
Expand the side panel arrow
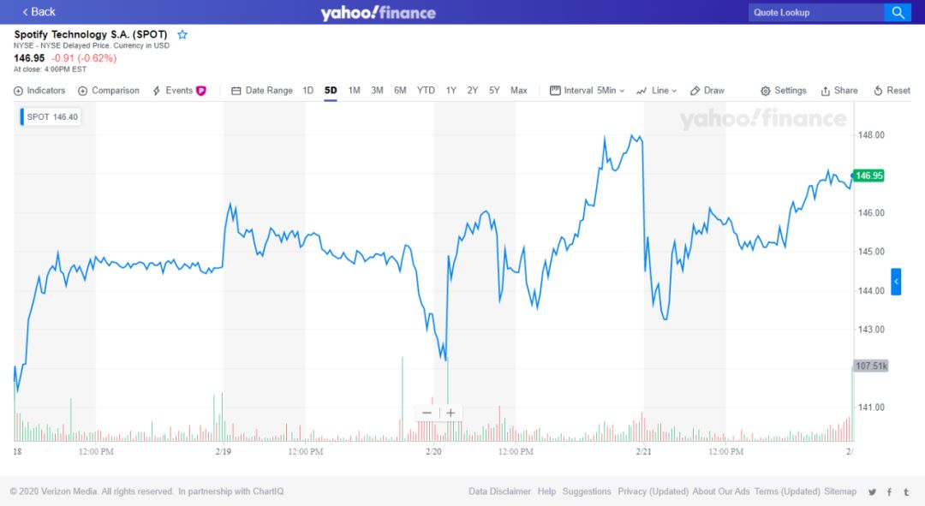[896, 282]
